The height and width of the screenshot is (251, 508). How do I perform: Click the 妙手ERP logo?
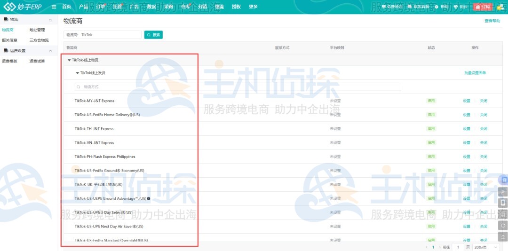coord(24,7)
